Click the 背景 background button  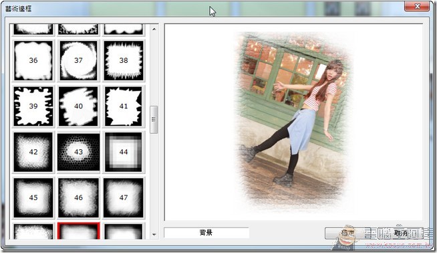(x=206, y=232)
